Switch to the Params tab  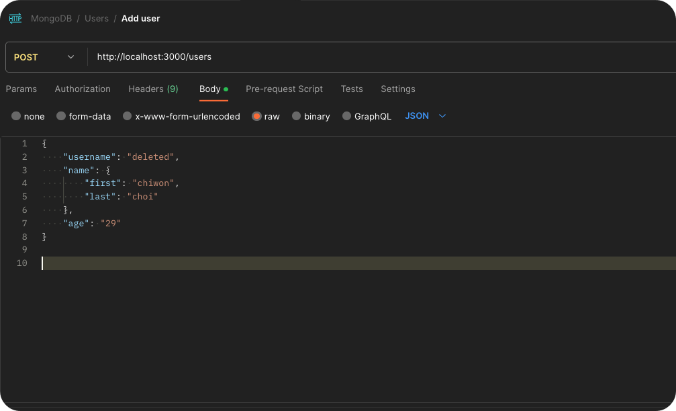coord(21,89)
